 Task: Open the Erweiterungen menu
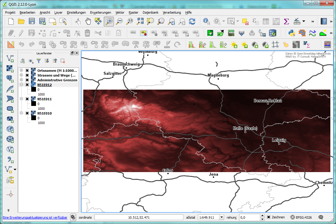tap(101, 12)
